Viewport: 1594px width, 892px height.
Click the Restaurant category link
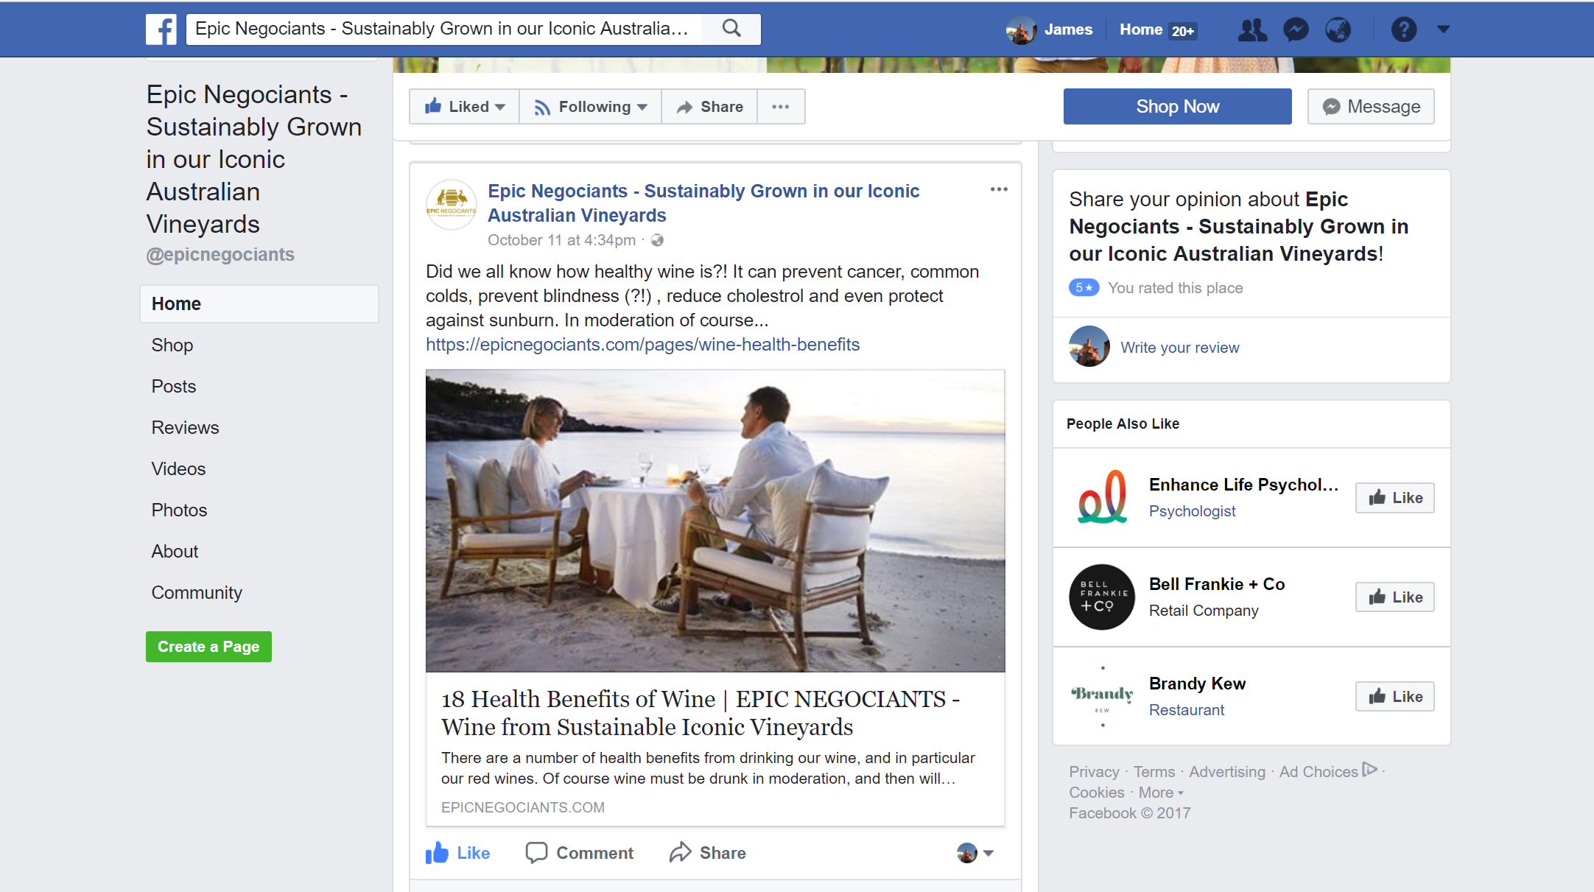tap(1187, 710)
